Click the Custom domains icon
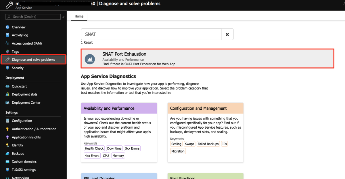This screenshot has height=179, width=345. [8, 161]
